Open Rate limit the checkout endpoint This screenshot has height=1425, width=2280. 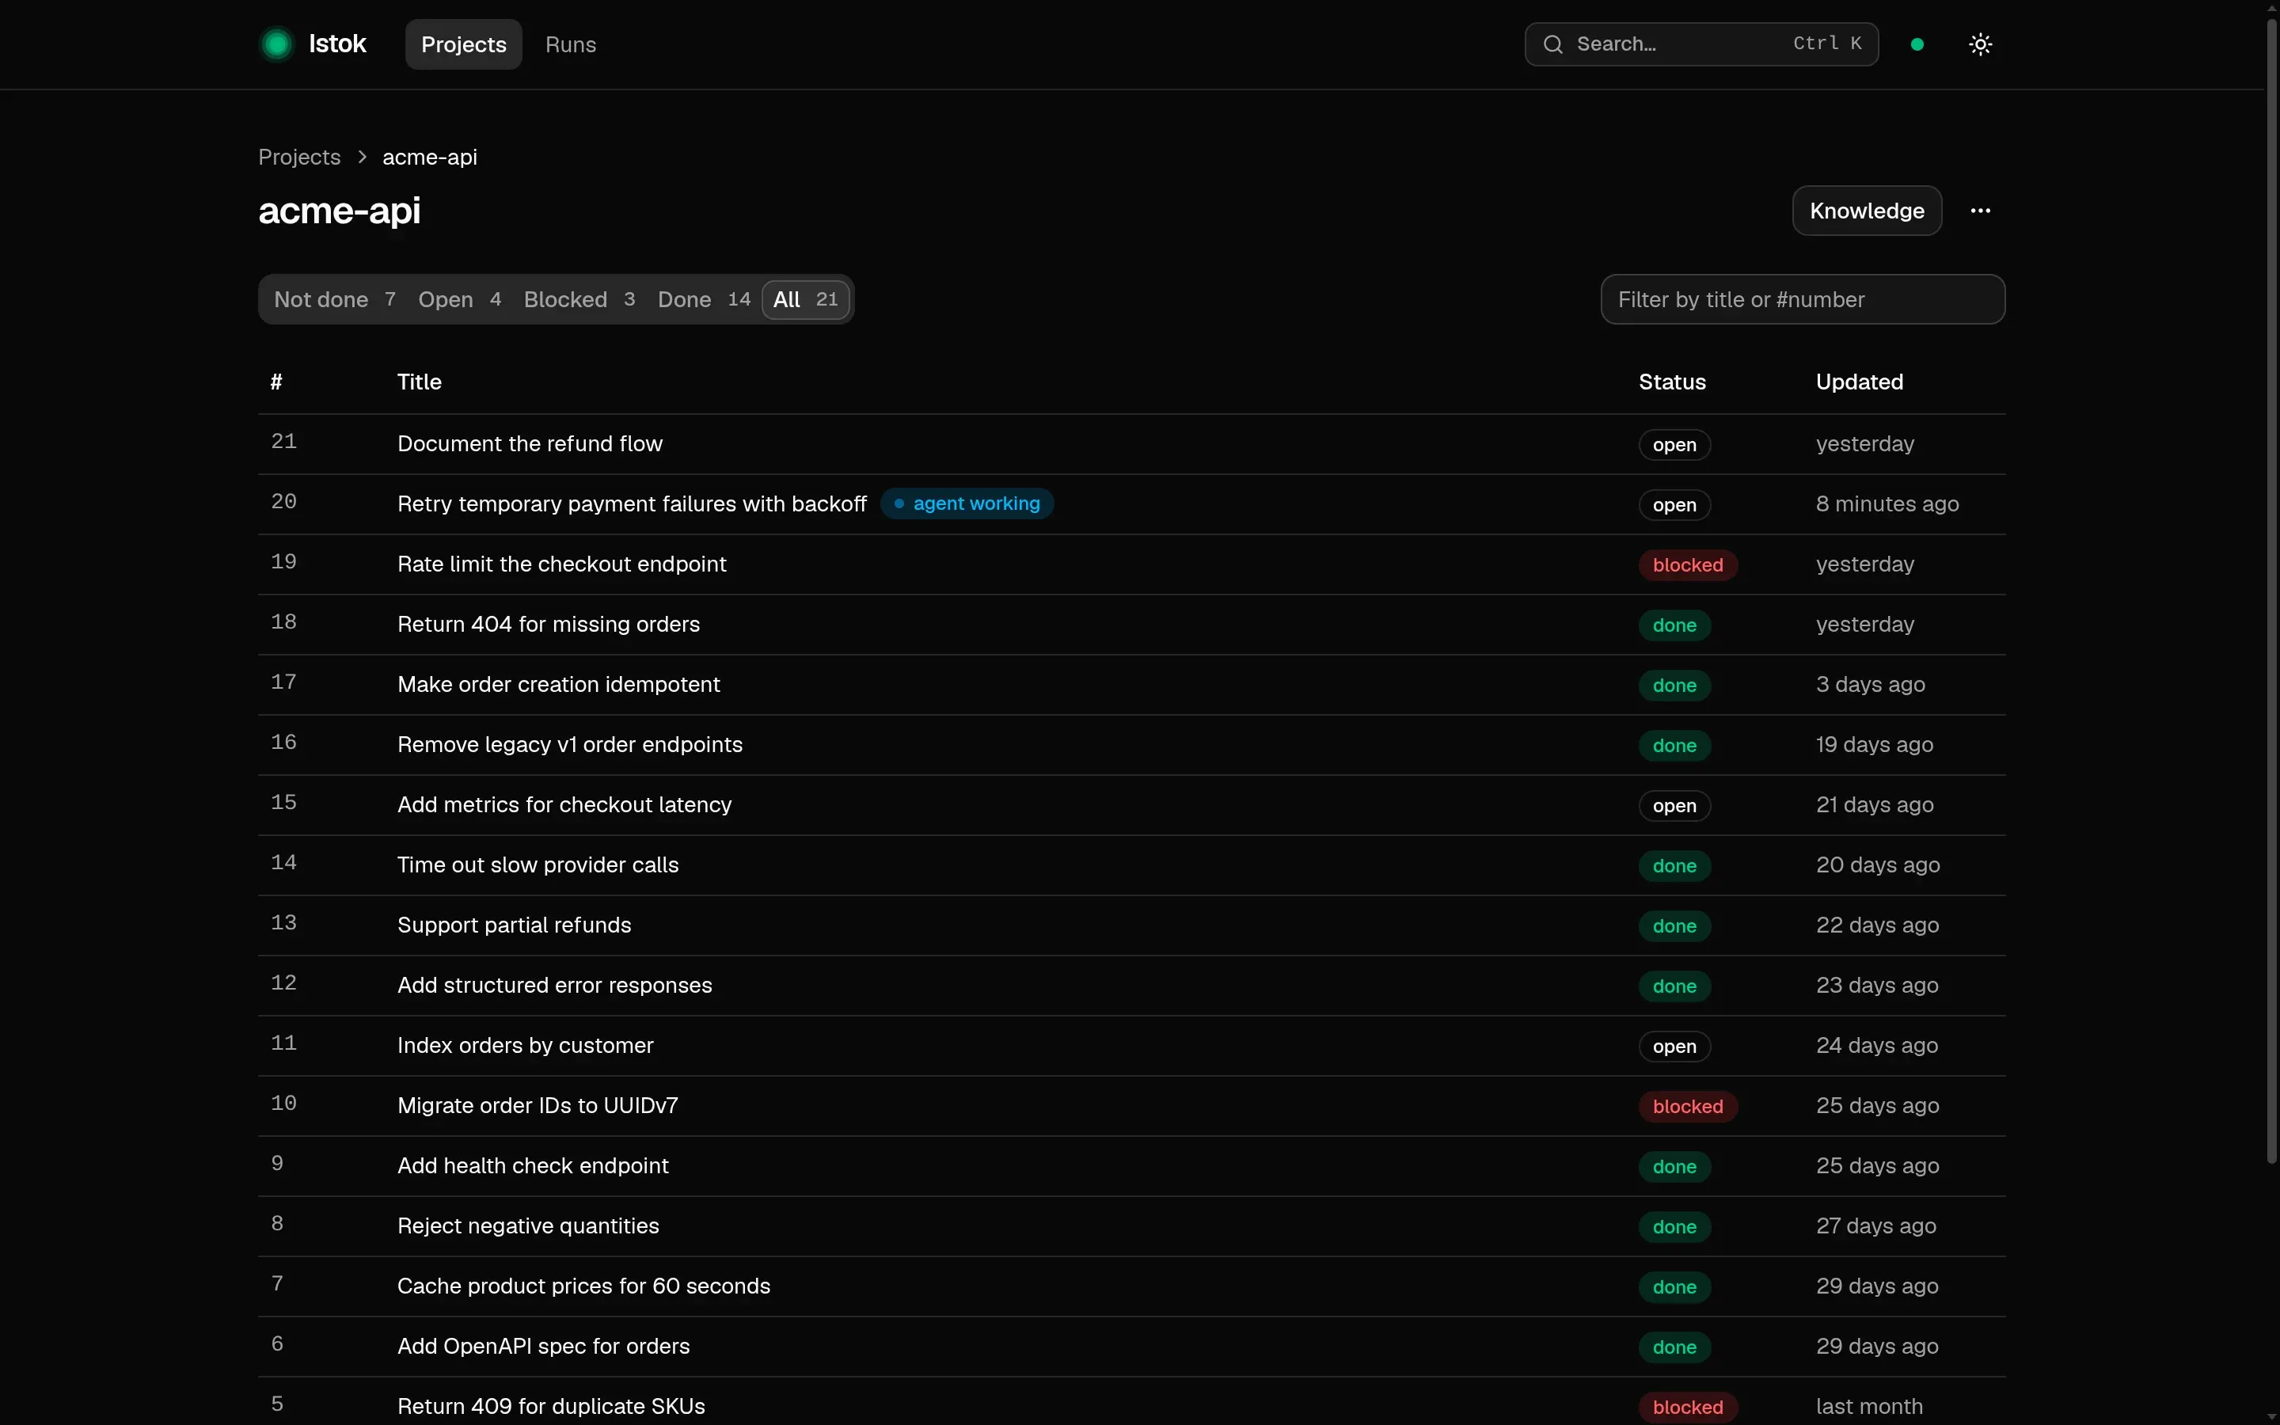561,564
